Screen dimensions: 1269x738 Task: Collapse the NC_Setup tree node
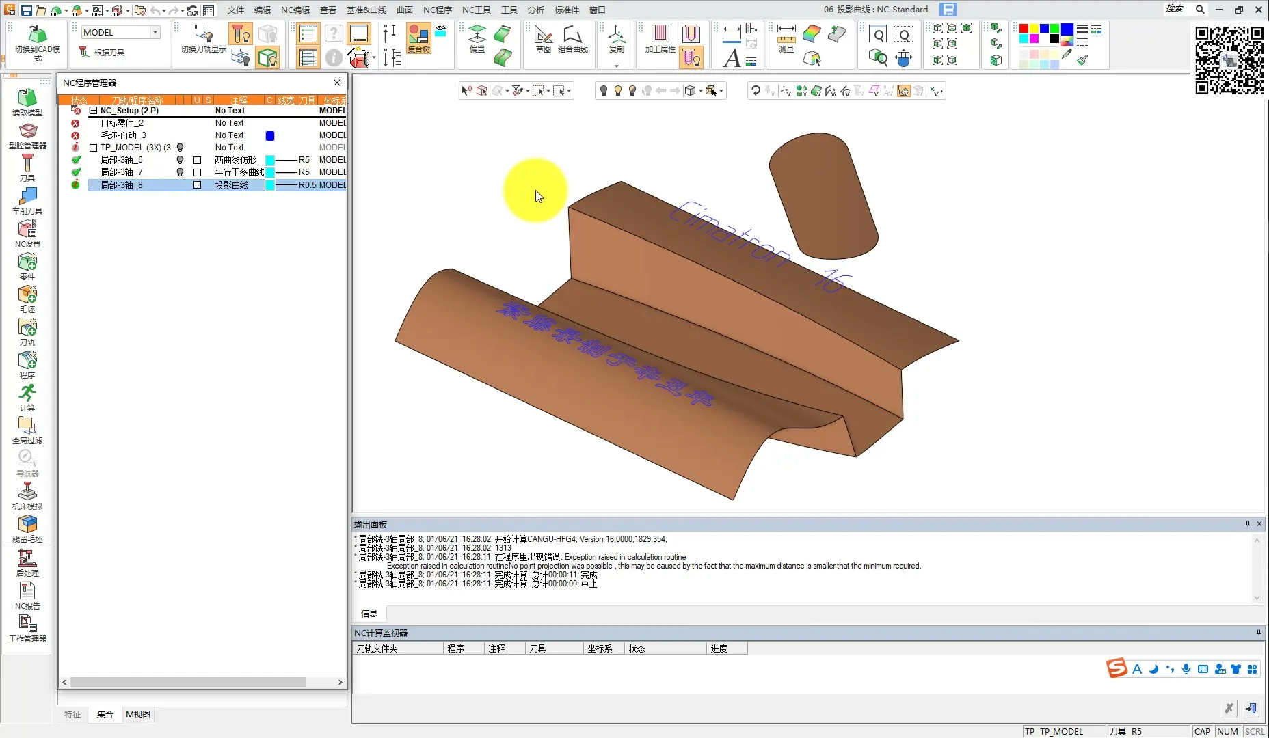click(94, 111)
